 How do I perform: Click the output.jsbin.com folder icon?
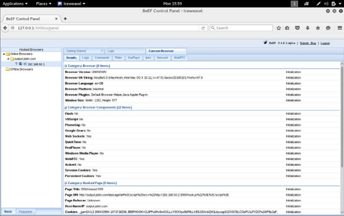pos(12,59)
